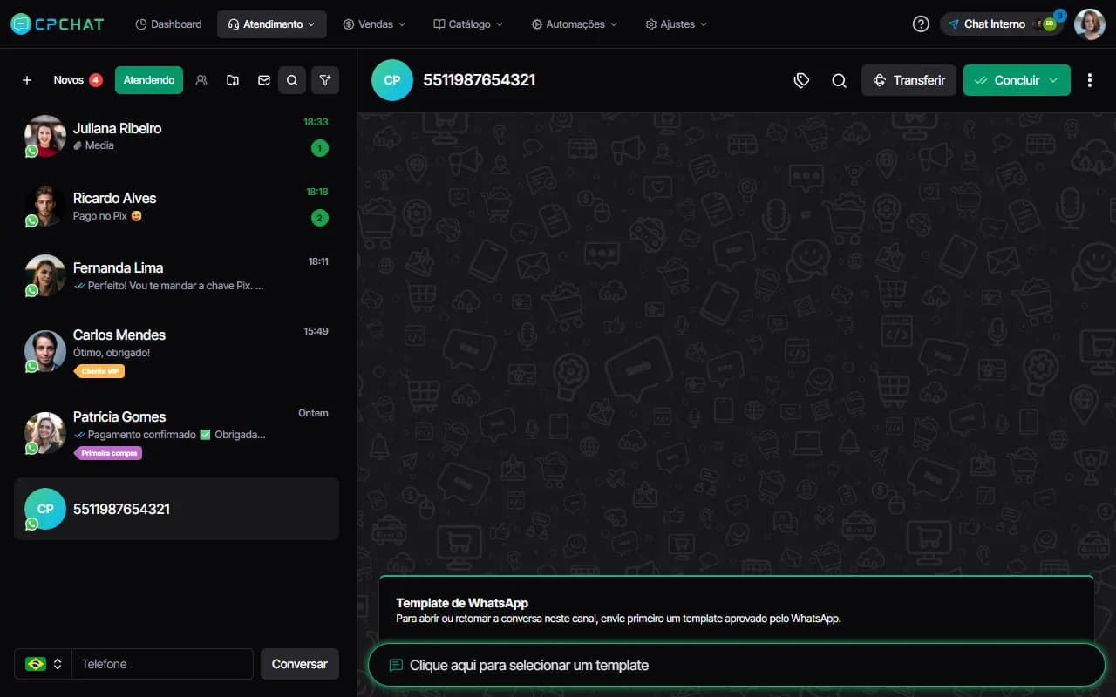Open the contacts people icon in sidebar toolbar
Screen dimensions: 1116x697
(201, 80)
